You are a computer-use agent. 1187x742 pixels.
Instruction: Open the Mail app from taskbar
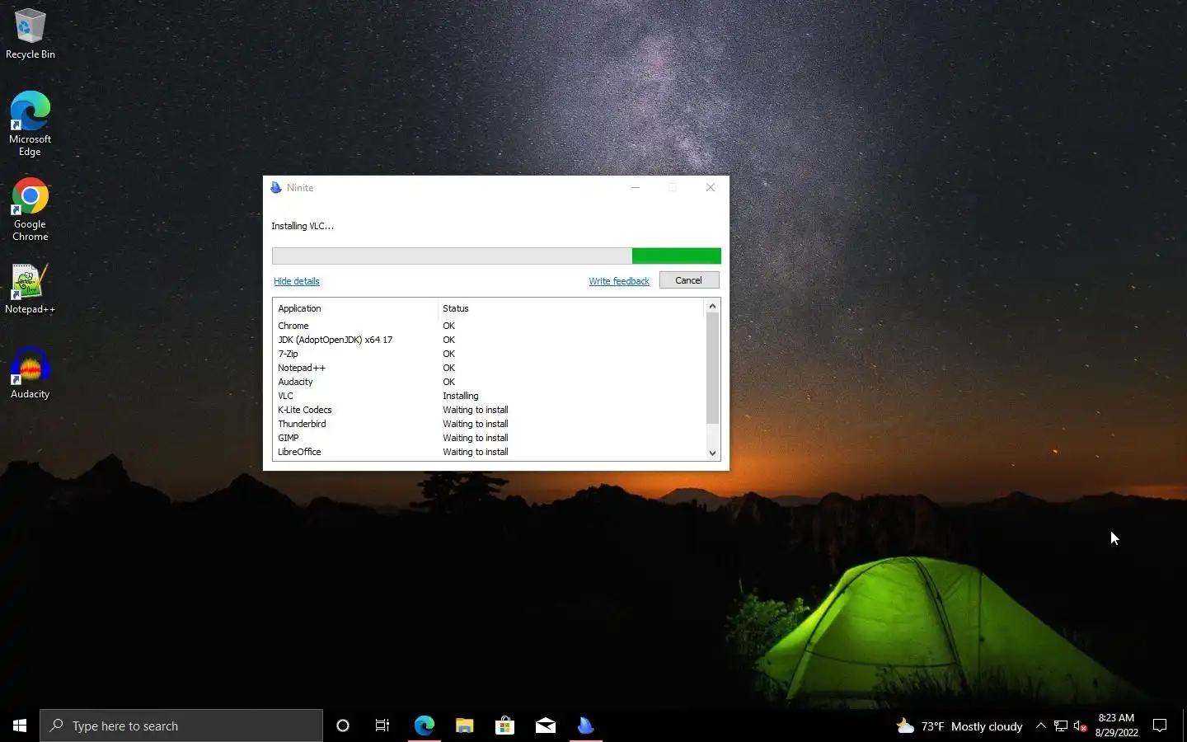point(545,726)
